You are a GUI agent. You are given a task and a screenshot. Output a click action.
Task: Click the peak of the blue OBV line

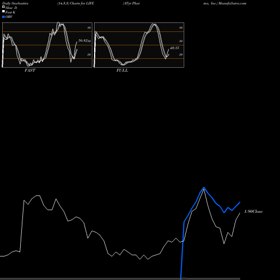(x=204, y=188)
